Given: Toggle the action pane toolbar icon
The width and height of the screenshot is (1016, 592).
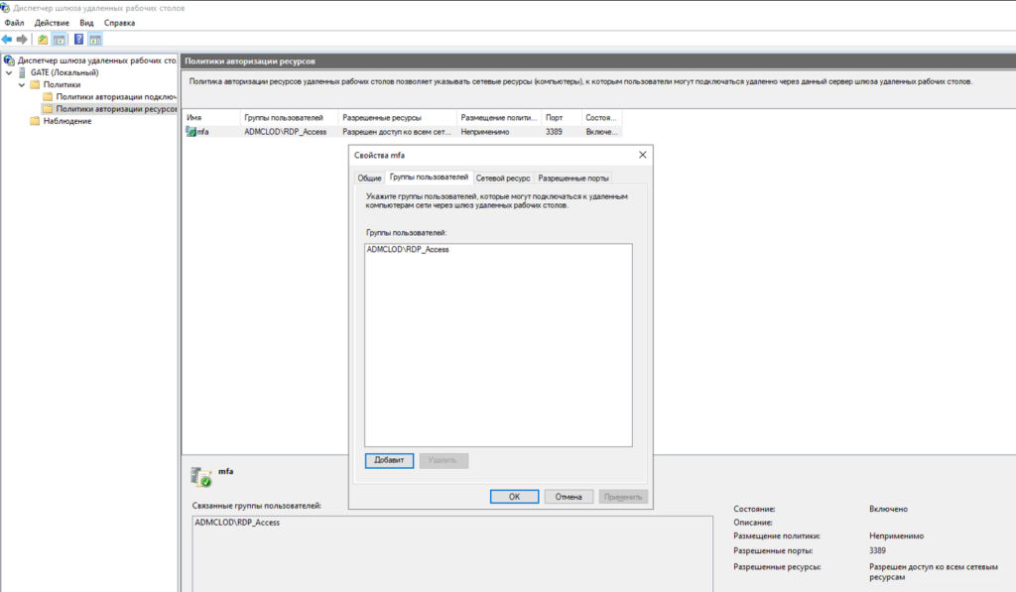Looking at the screenshot, I should point(95,40).
